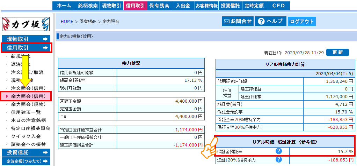Go to 入出金 tab
357x166 pixels.
pyautogui.click(x=183, y=6)
